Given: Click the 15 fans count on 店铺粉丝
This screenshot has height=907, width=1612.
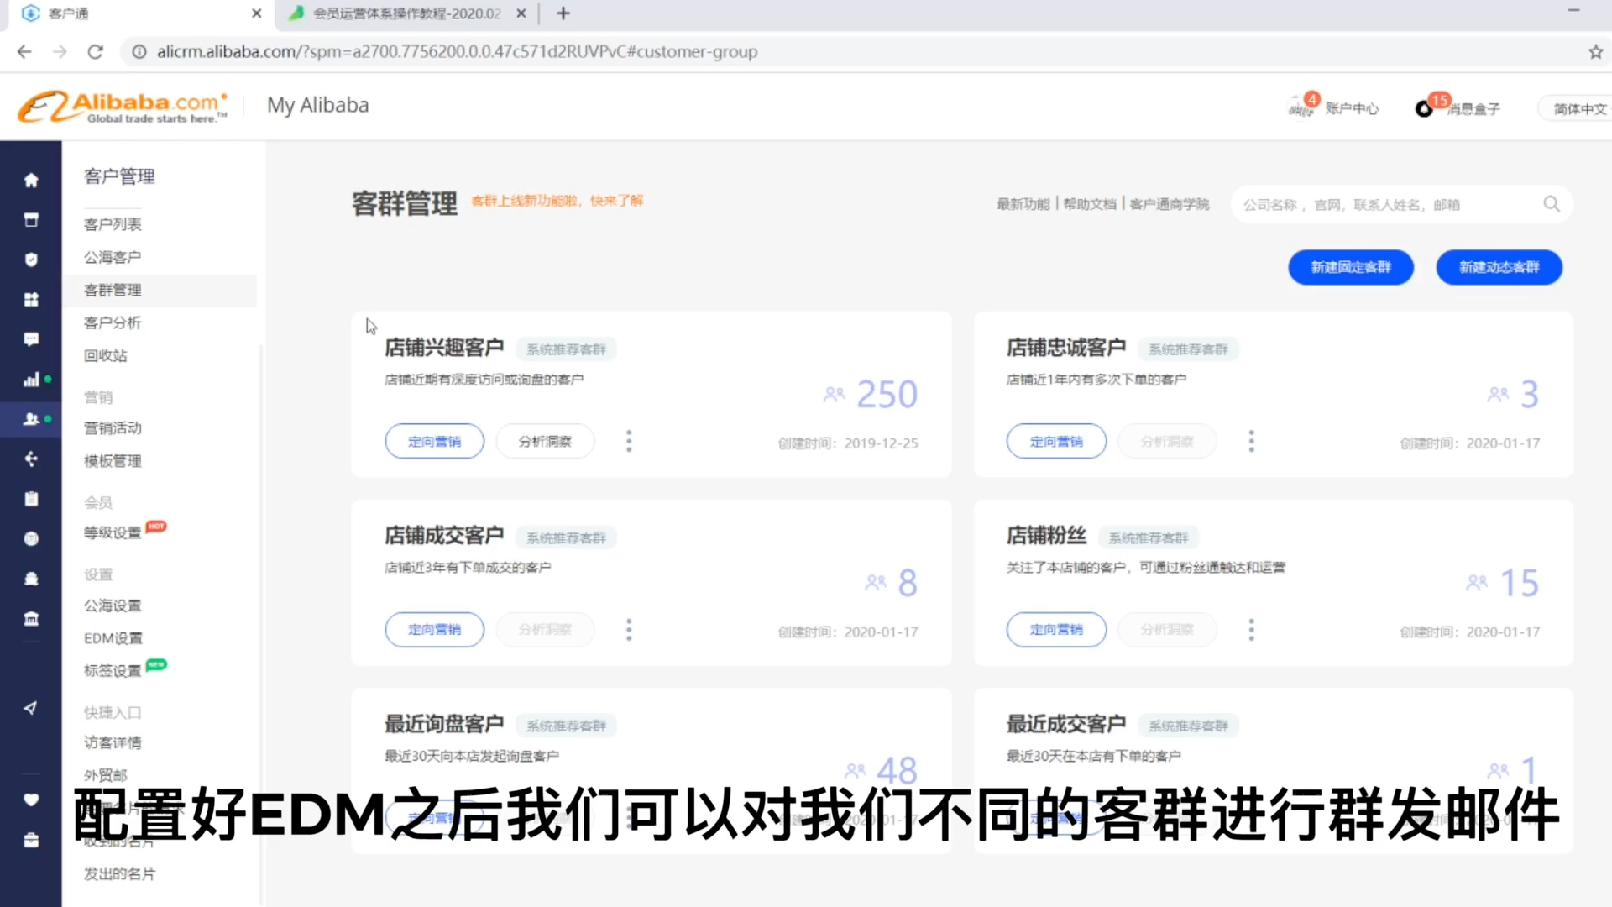Looking at the screenshot, I should pyautogui.click(x=1519, y=583).
